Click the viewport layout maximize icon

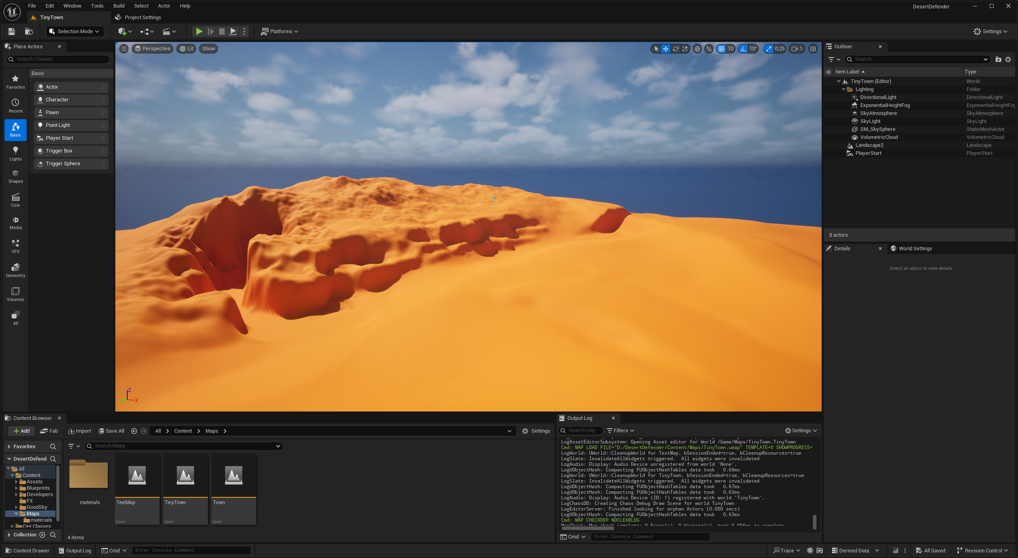tap(813, 49)
